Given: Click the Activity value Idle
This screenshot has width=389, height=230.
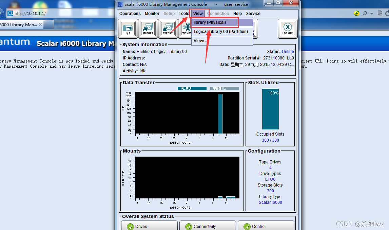Looking at the screenshot, I should [x=143, y=71].
